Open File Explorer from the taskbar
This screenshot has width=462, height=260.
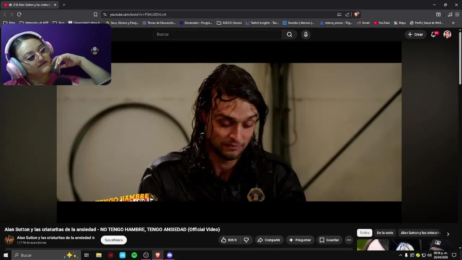pos(99,255)
